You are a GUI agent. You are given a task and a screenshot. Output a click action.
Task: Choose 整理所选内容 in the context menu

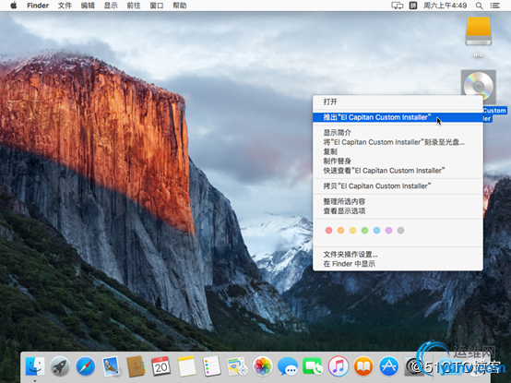398,201
